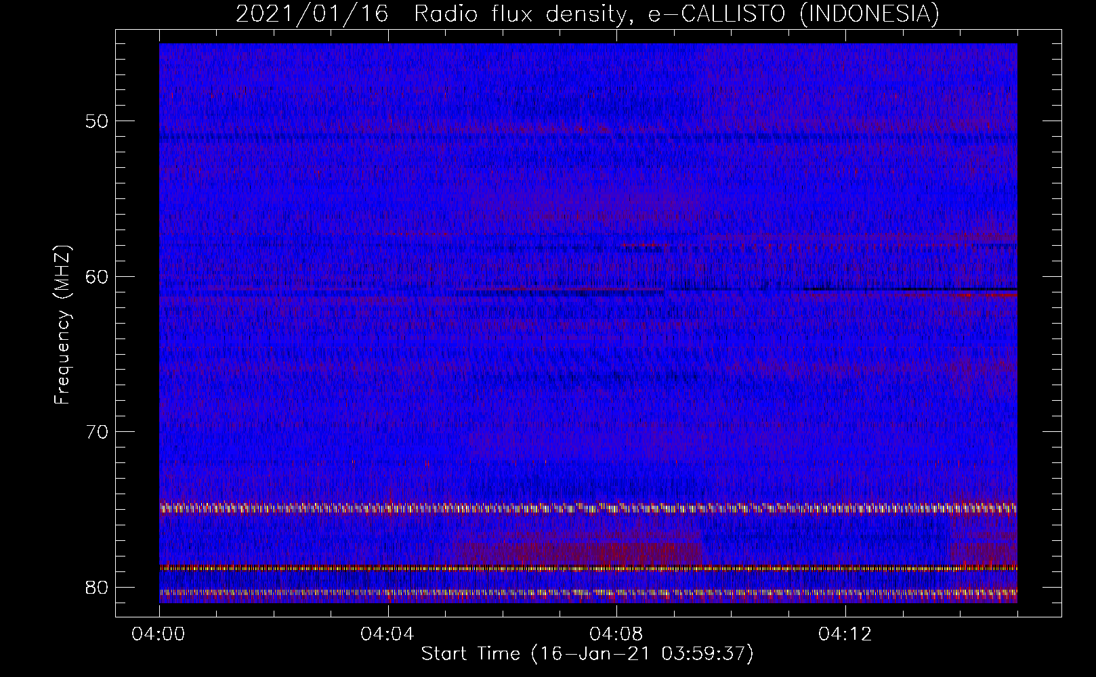Click the 'e-CALLISTO (INDONESIA)' title text
This screenshot has width=1096, height=677.
(x=794, y=14)
